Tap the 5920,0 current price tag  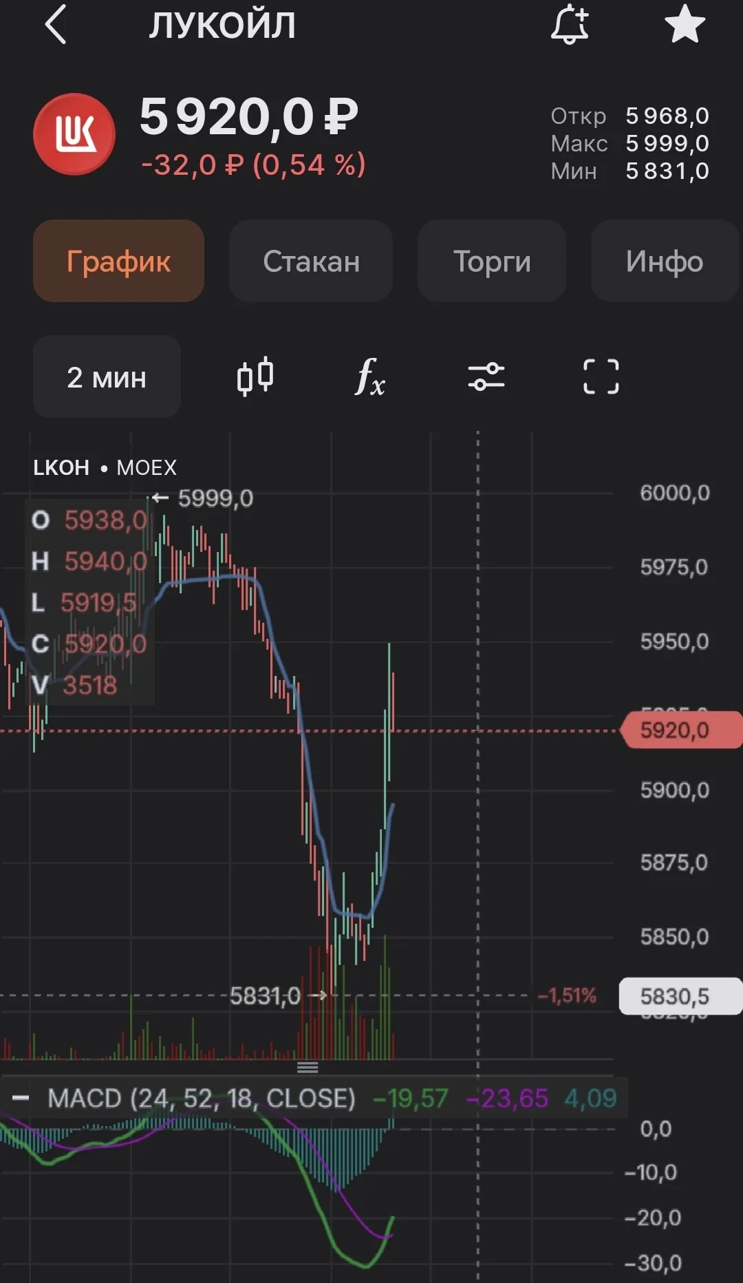(x=682, y=730)
